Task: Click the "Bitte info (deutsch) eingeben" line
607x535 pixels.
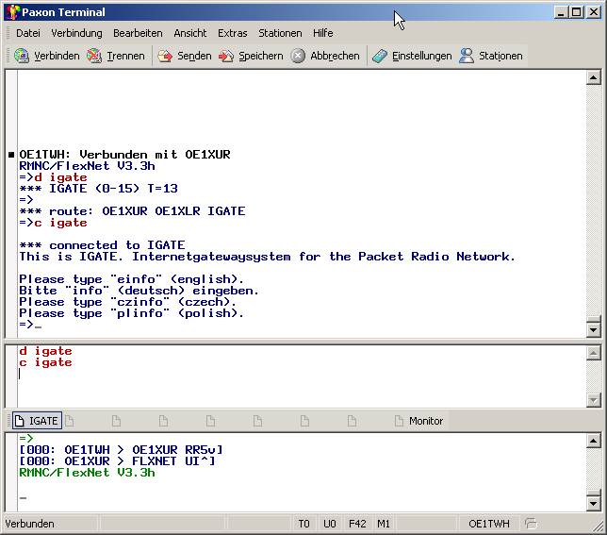Action: pyautogui.click(x=139, y=291)
